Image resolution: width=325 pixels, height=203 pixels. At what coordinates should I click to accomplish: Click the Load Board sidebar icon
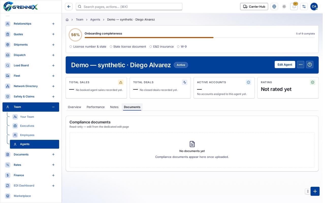pos(8,65)
